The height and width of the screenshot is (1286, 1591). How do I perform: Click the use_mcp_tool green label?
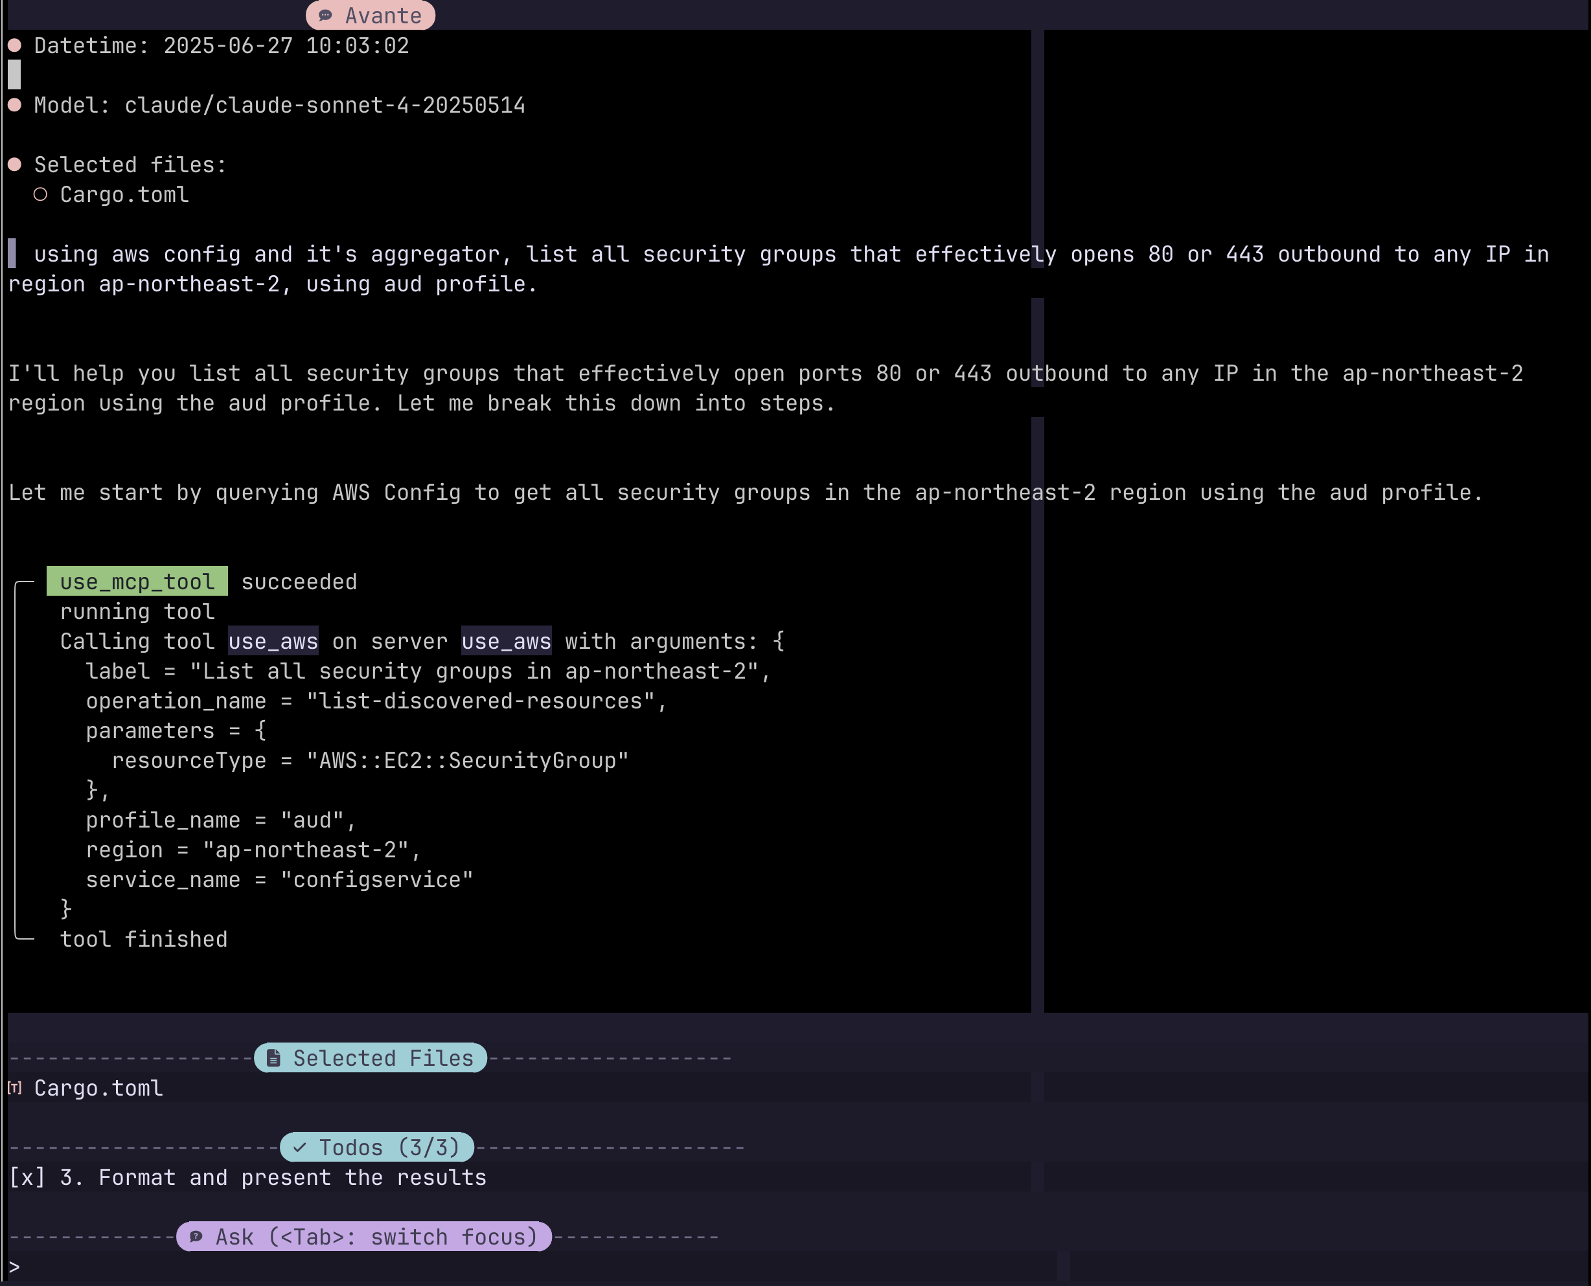(137, 581)
